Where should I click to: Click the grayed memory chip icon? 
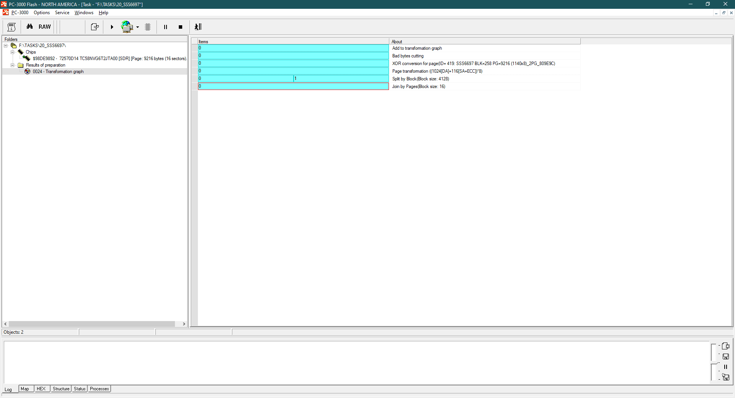(148, 27)
